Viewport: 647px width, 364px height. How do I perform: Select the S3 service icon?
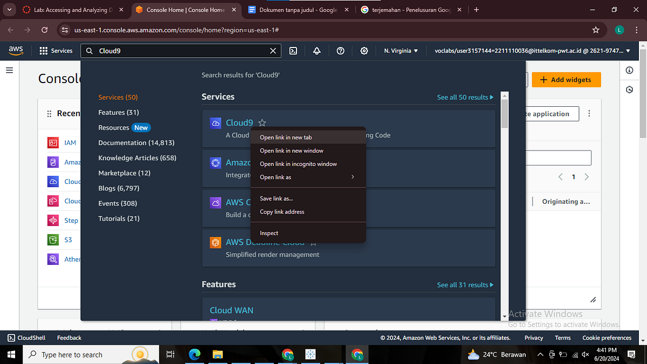coord(53,239)
